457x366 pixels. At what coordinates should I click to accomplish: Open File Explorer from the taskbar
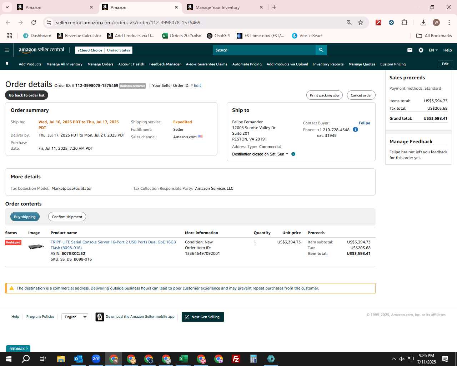tap(61, 359)
